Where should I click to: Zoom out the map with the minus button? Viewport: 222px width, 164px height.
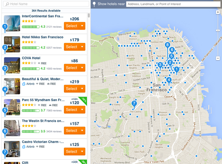[x=218, y=58]
